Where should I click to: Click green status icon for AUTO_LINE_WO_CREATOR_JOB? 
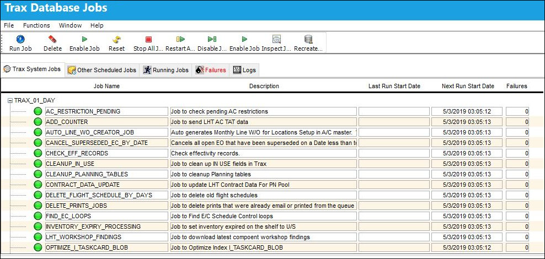38,132
